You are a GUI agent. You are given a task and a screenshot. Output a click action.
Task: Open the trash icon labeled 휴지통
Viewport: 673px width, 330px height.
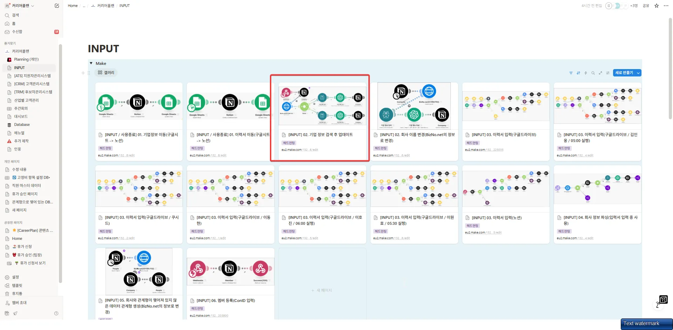[x=7, y=294]
